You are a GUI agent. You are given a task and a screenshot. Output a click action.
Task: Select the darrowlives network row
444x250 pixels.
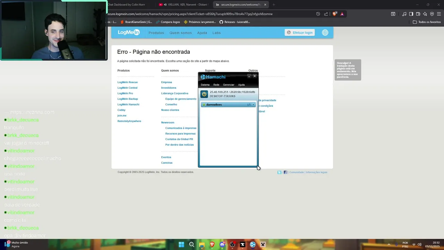click(x=228, y=105)
